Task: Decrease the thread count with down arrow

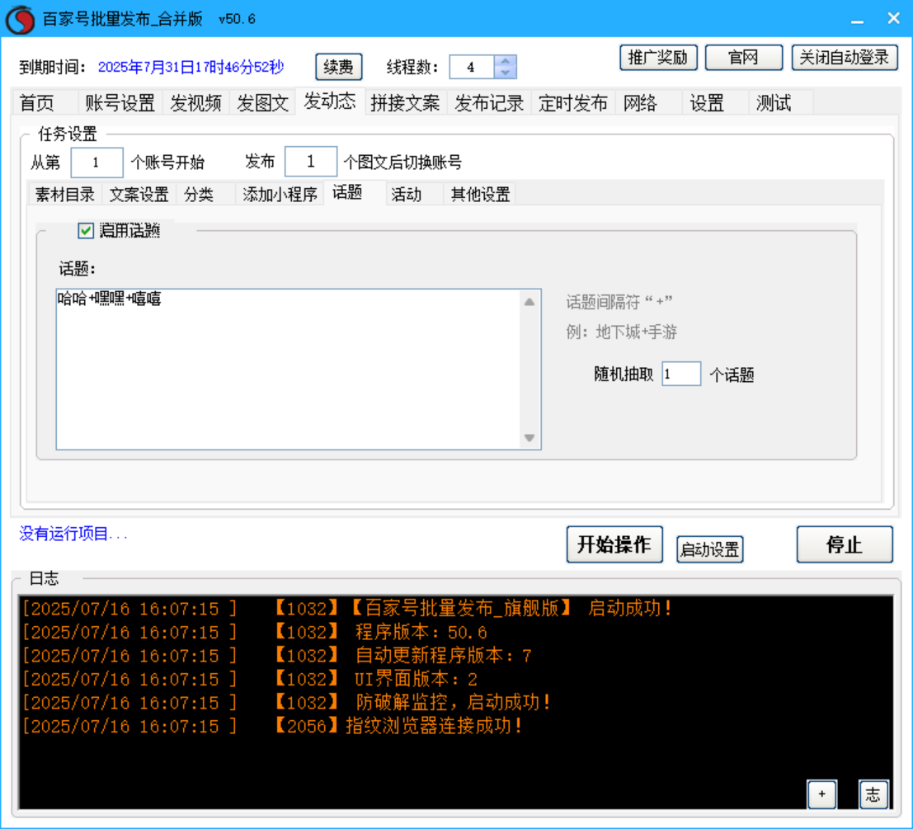Action: [x=505, y=73]
